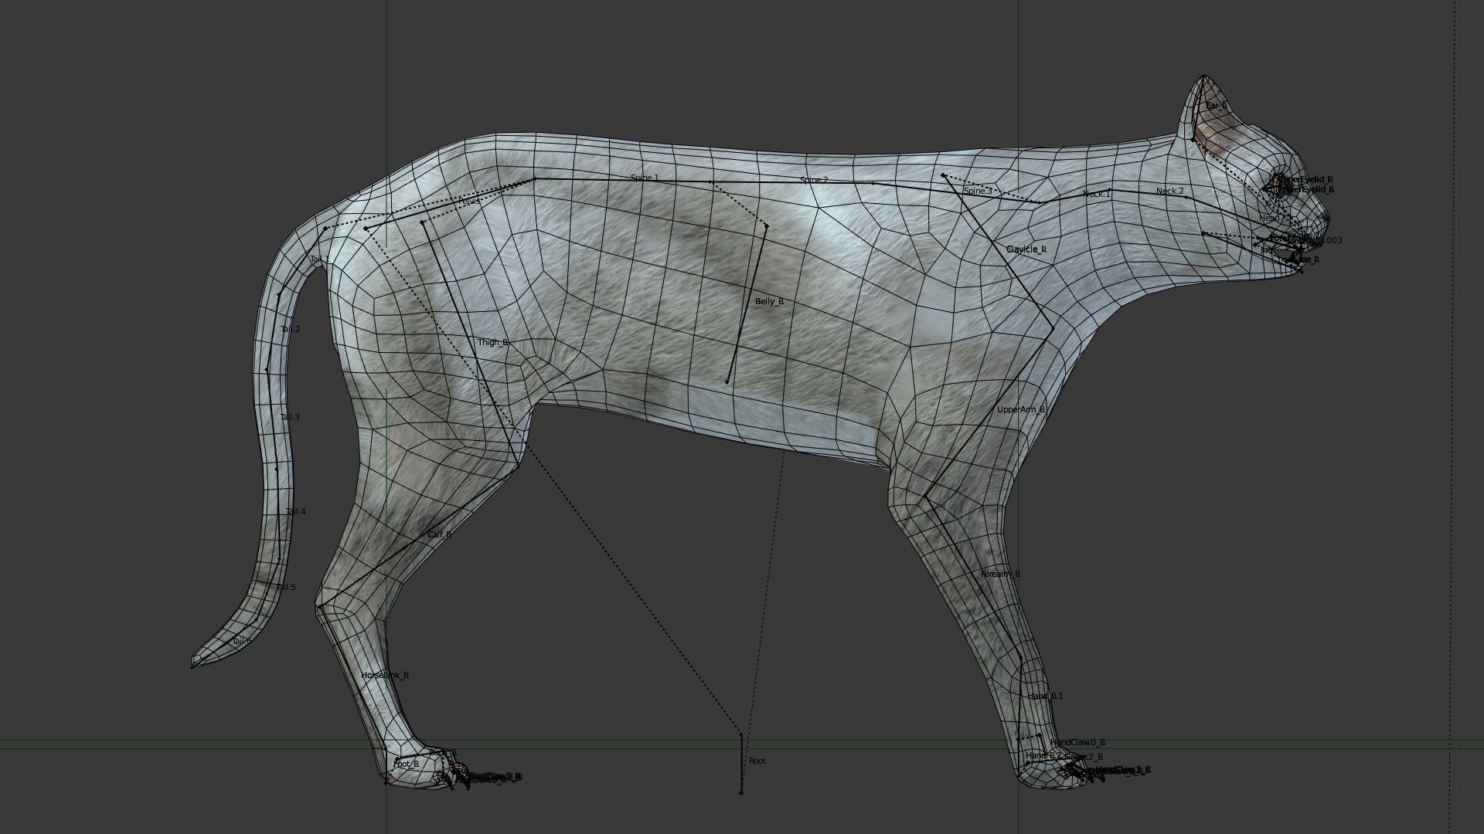The height and width of the screenshot is (834, 1484).
Task: Pick the Pelvis bone label
Action: click(469, 201)
